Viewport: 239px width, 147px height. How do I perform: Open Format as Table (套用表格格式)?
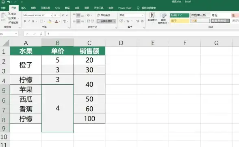coord(163,18)
